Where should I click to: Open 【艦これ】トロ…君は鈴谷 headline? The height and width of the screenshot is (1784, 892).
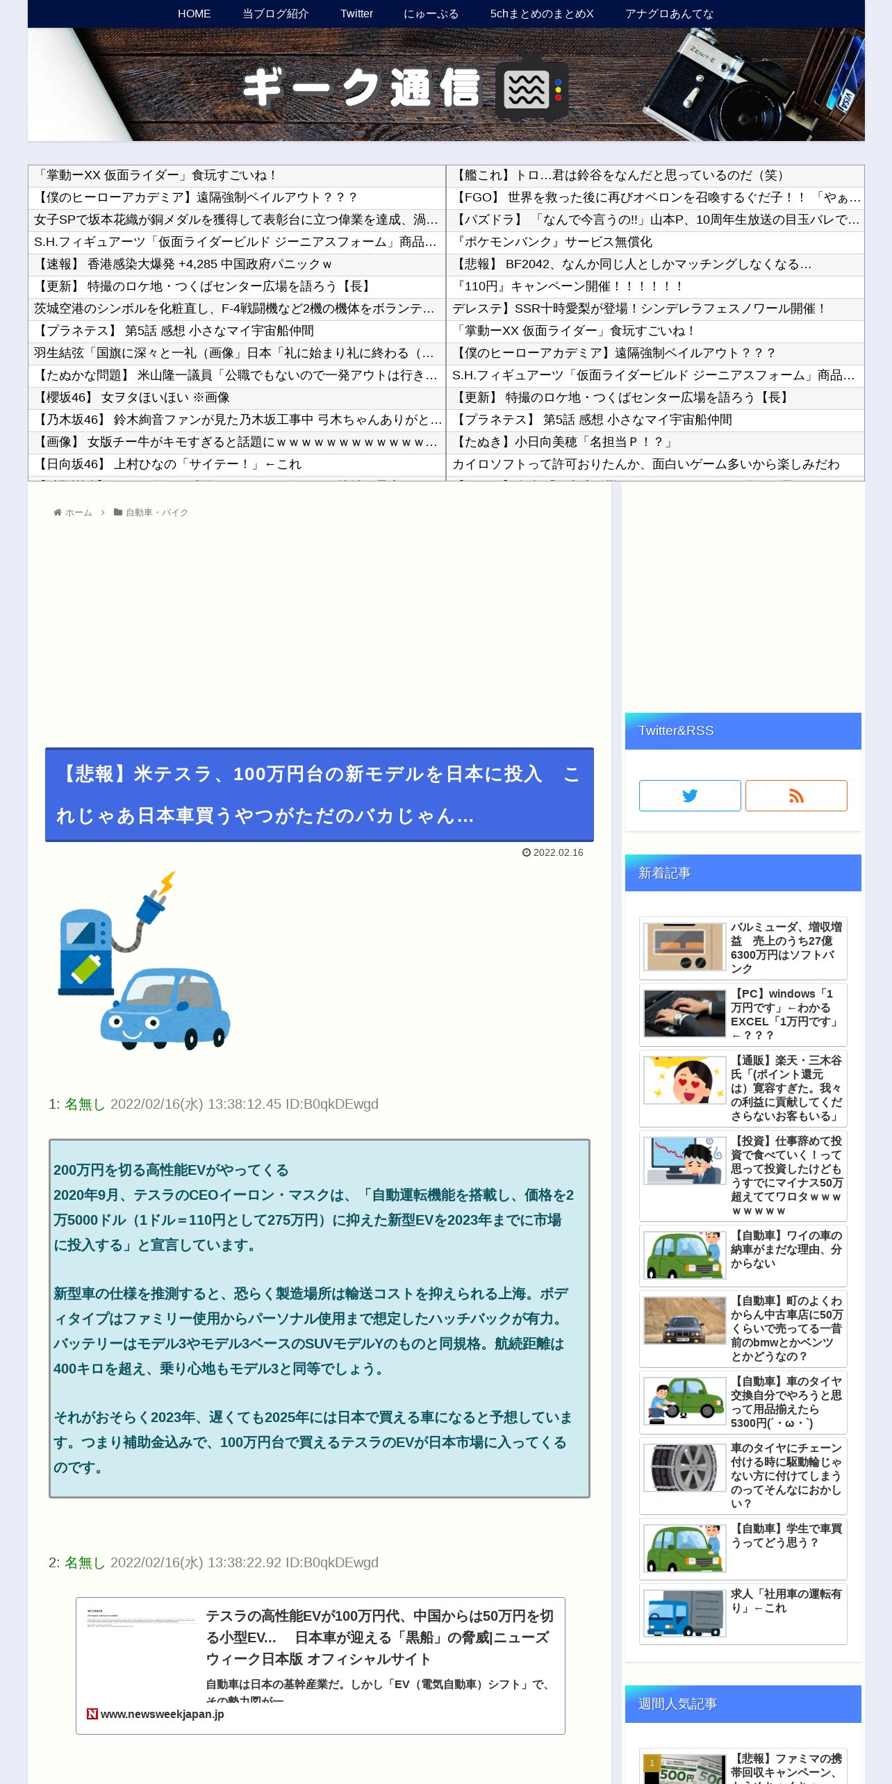point(655,176)
